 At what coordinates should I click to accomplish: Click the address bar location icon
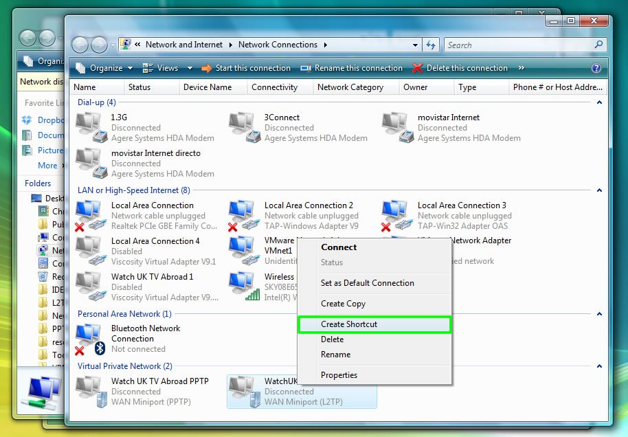click(126, 44)
